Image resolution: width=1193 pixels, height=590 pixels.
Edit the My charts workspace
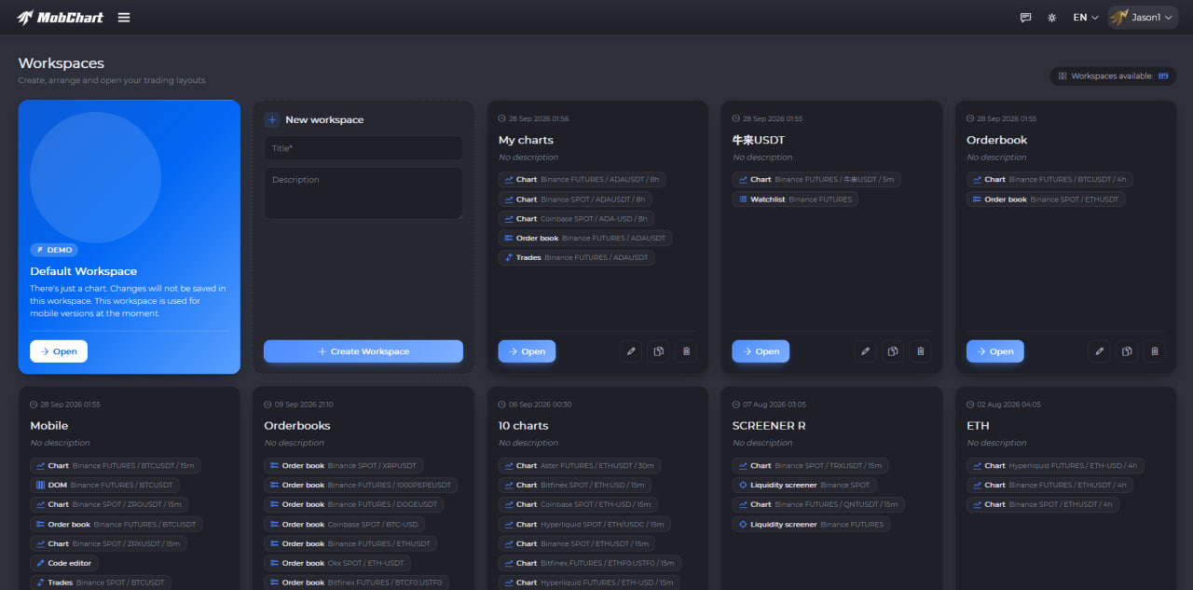coord(631,351)
